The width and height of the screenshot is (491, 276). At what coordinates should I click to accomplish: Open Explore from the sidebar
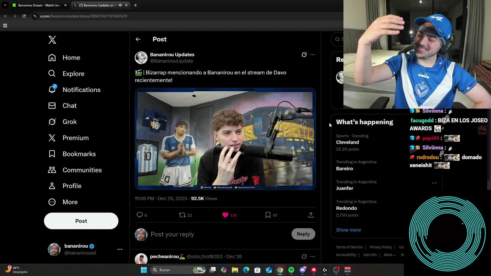click(66, 74)
